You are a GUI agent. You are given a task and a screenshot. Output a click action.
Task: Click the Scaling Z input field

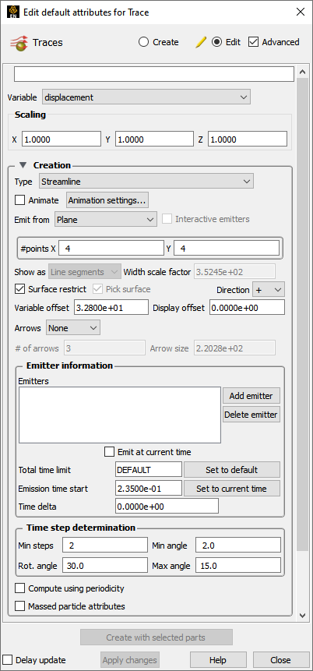point(248,139)
